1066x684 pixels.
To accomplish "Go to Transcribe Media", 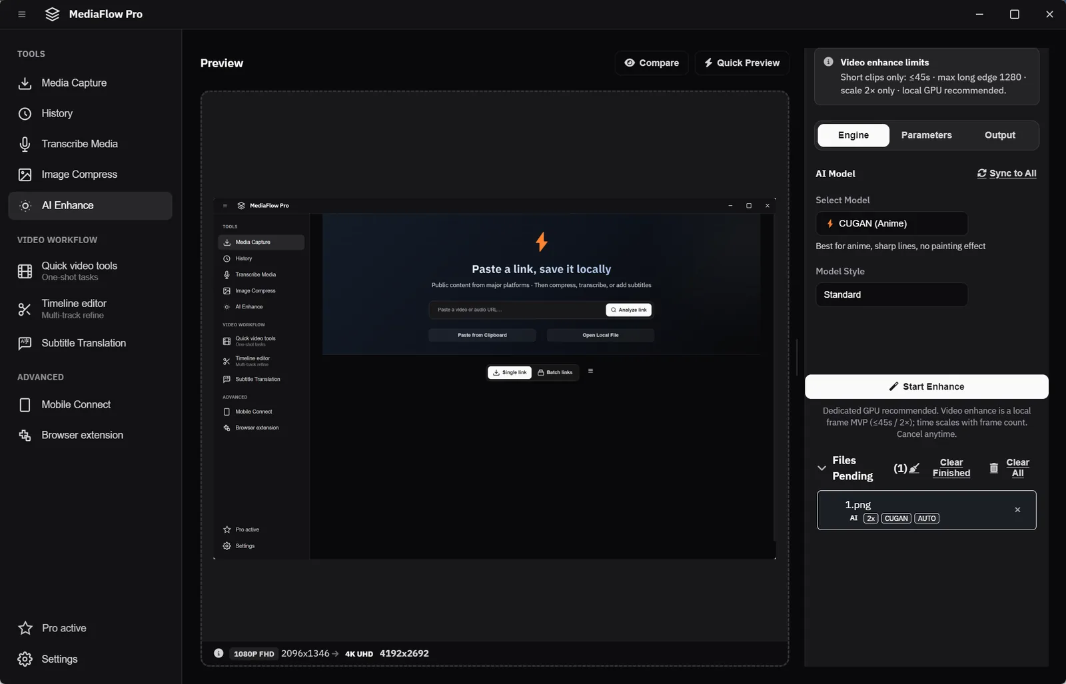I will click(90, 144).
